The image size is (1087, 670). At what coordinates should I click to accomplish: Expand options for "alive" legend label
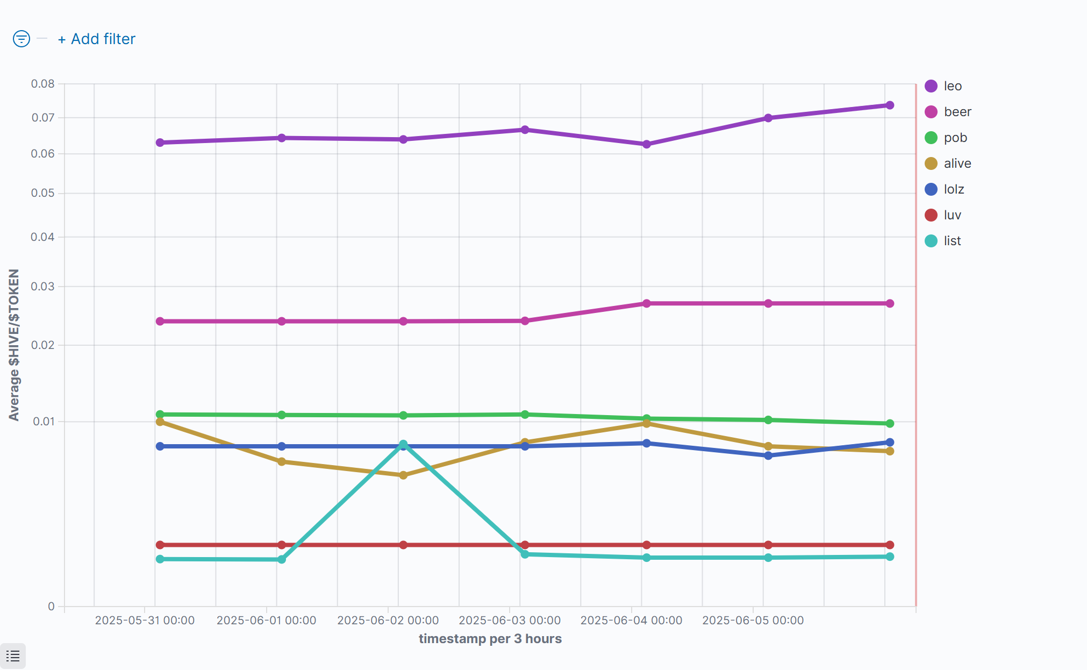(x=957, y=163)
